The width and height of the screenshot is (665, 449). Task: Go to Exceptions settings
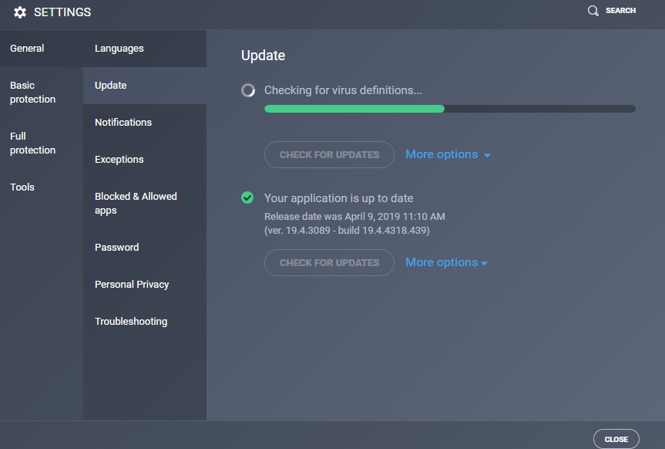coord(145,159)
